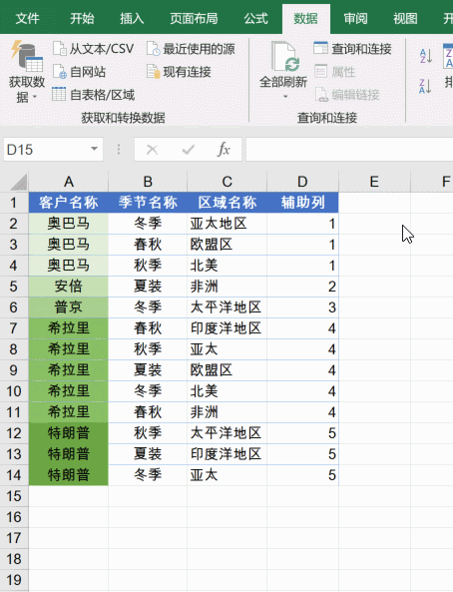Select cell D14 with value 5
Screen dimensions: 453x592
click(302, 475)
